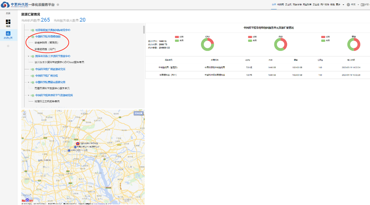The height and width of the screenshot is (205, 370).
Task: Collapse the 中国科学院华南植物园 tree node
Action: (29, 37)
